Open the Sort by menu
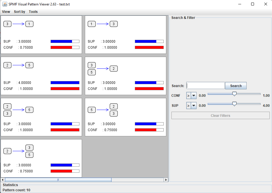Screen dimensions: 272x193 (19, 12)
